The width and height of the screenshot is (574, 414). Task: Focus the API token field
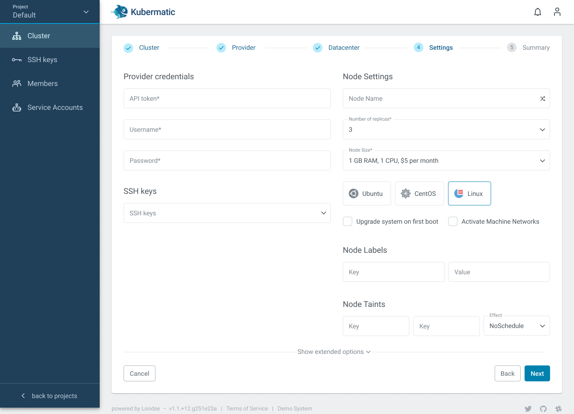[x=227, y=98]
